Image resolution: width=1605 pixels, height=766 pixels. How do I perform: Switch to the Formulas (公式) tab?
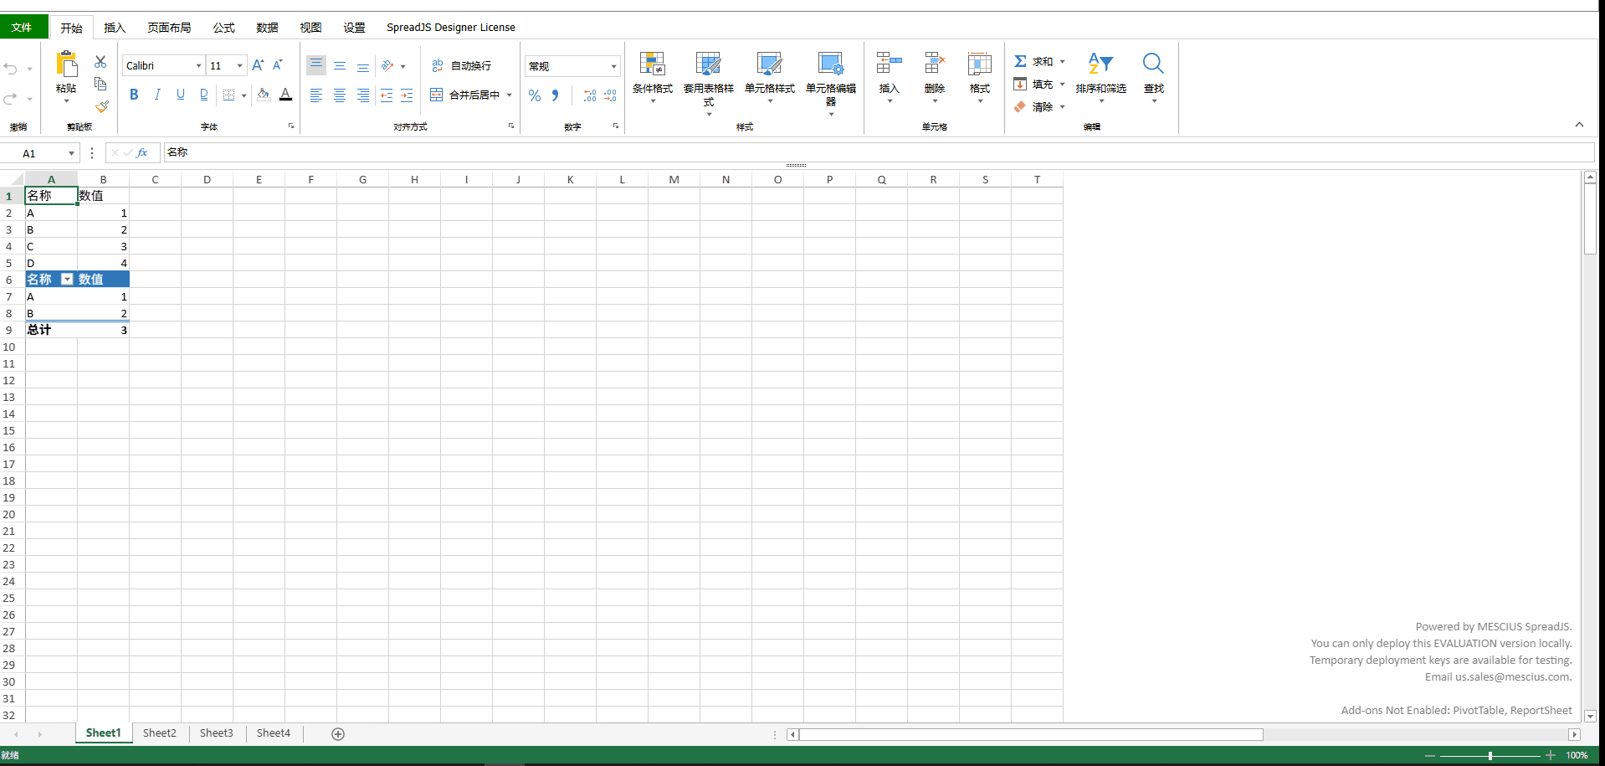(223, 28)
